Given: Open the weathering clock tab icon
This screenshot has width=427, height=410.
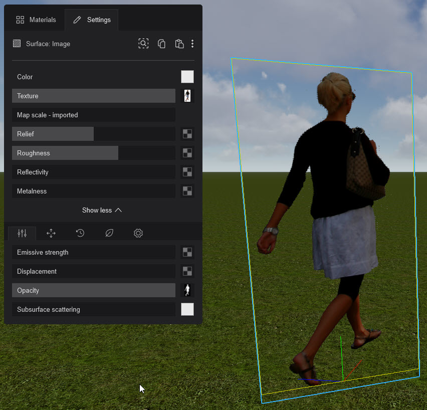Looking at the screenshot, I should [80, 233].
